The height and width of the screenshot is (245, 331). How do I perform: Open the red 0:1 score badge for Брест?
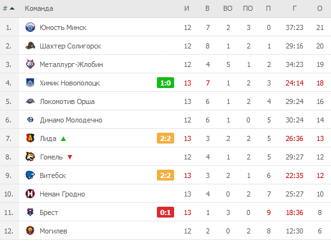pyautogui.click(x=165, y=212)
